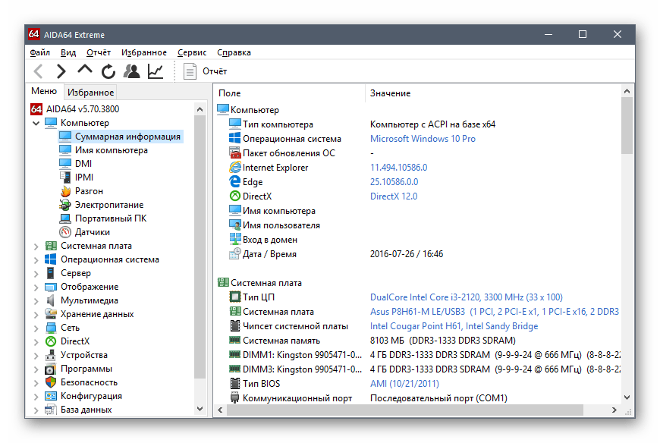
Task: Click the Up level arrow icon
Action: (85, 70)
